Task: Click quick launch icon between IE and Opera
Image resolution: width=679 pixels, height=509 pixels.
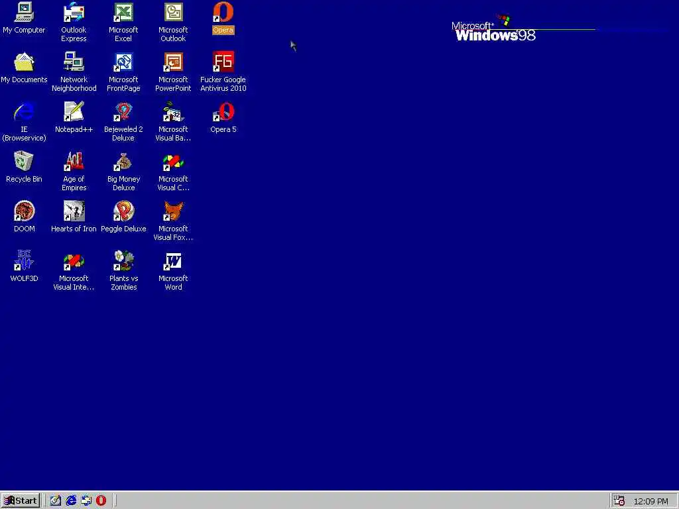Action: [86, 501]
